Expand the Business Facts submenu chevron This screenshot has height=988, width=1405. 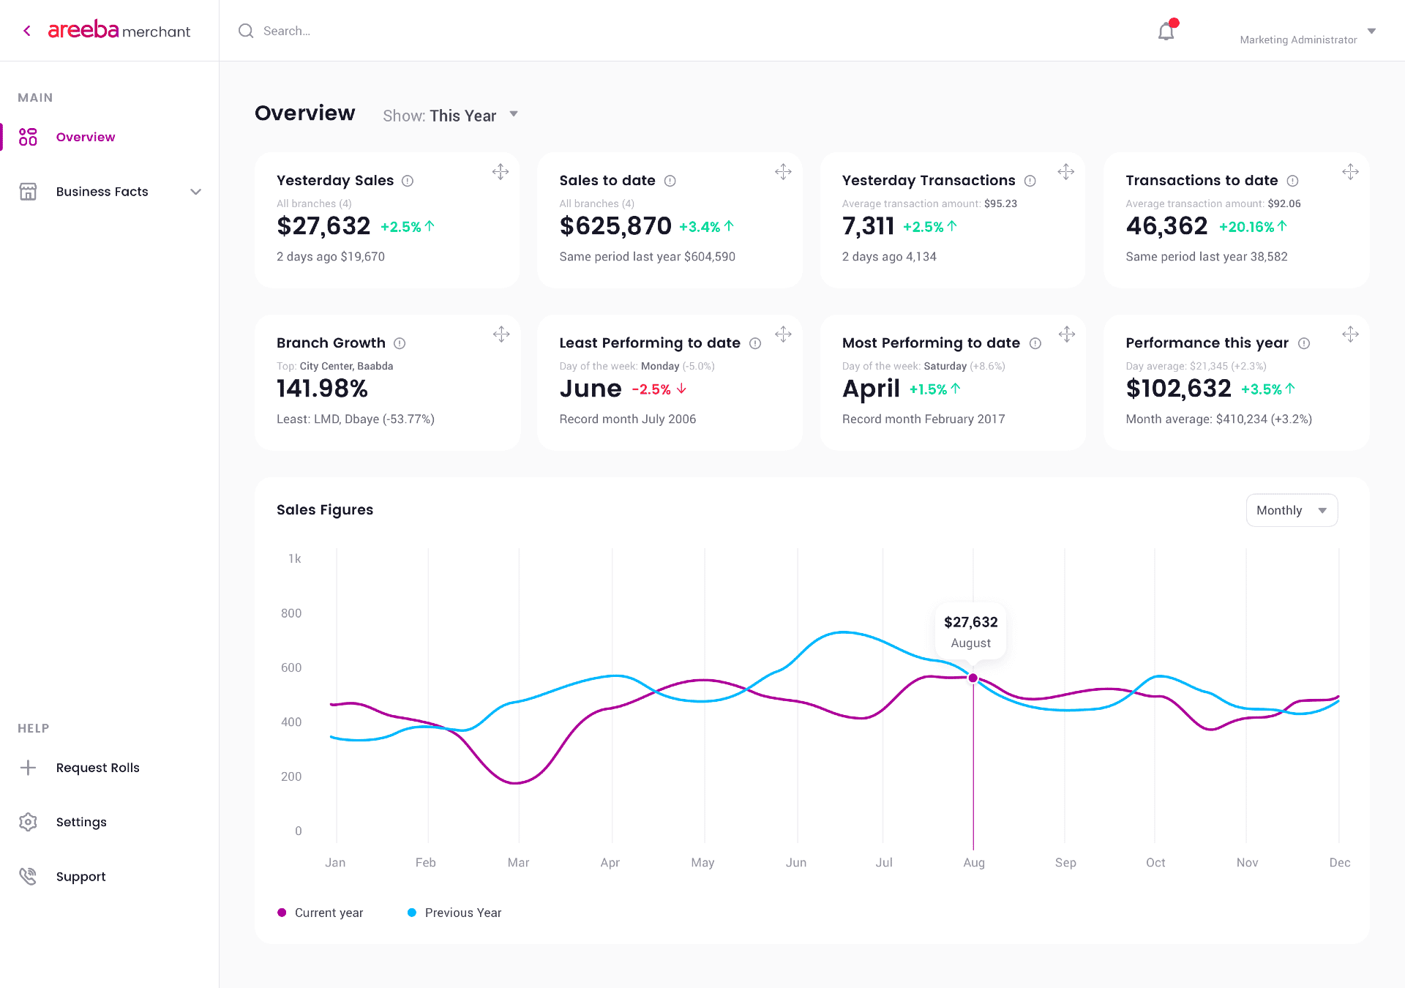(195, 192)
